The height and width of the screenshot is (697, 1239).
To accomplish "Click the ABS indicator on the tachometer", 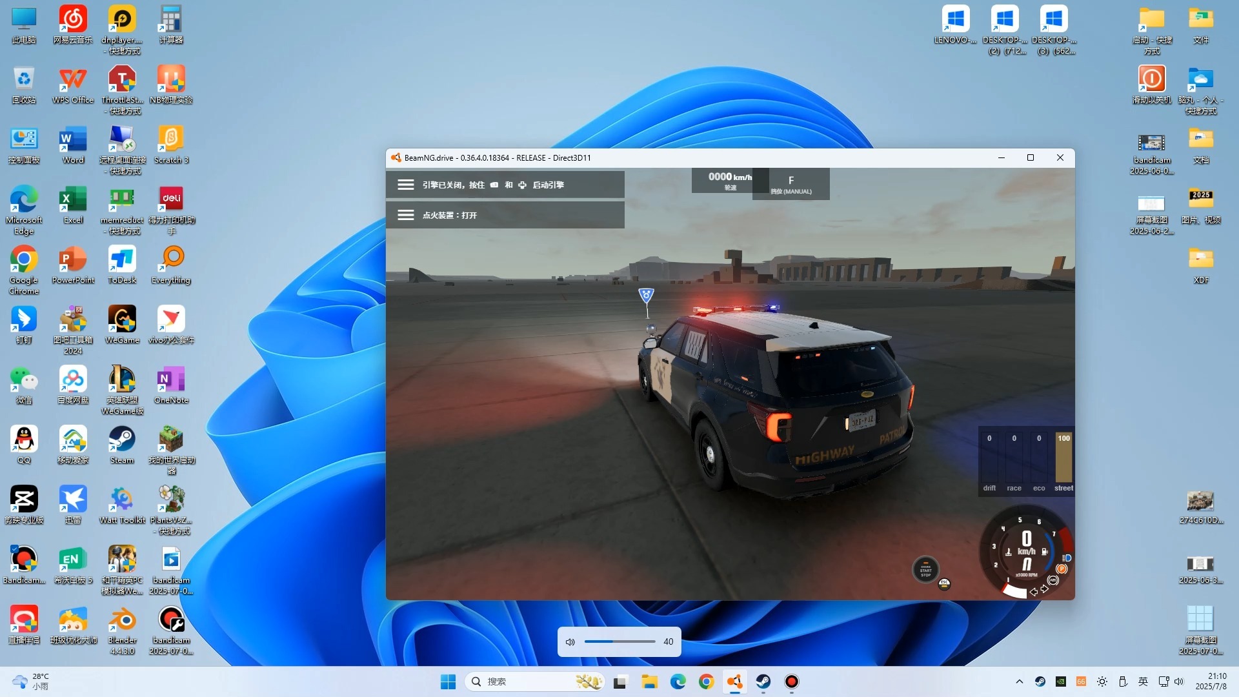I will click(1053, 580).
